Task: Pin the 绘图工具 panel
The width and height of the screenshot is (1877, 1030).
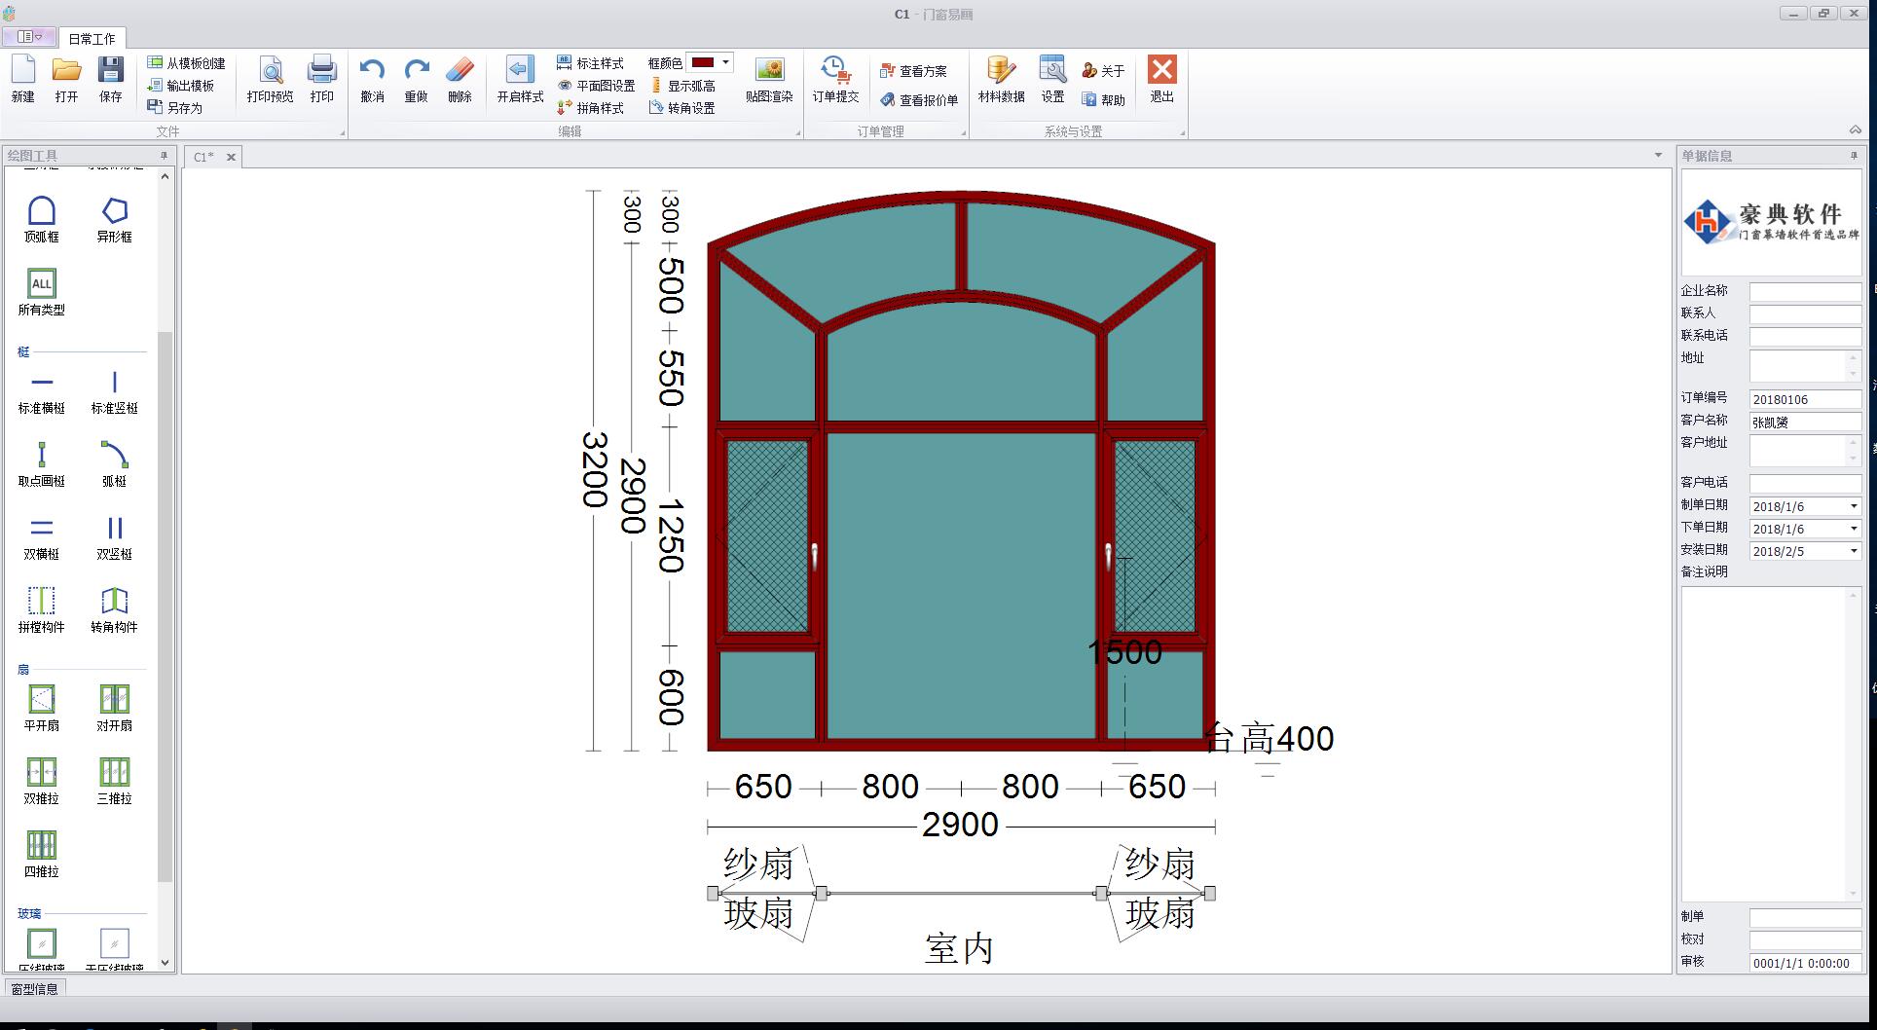Action: tap(164, 156)
